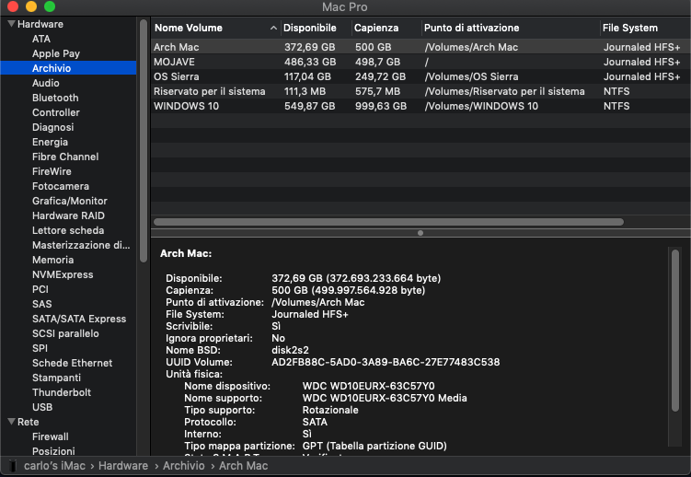
Task: Select Controller in the sidebar
Action: [55, 112]
